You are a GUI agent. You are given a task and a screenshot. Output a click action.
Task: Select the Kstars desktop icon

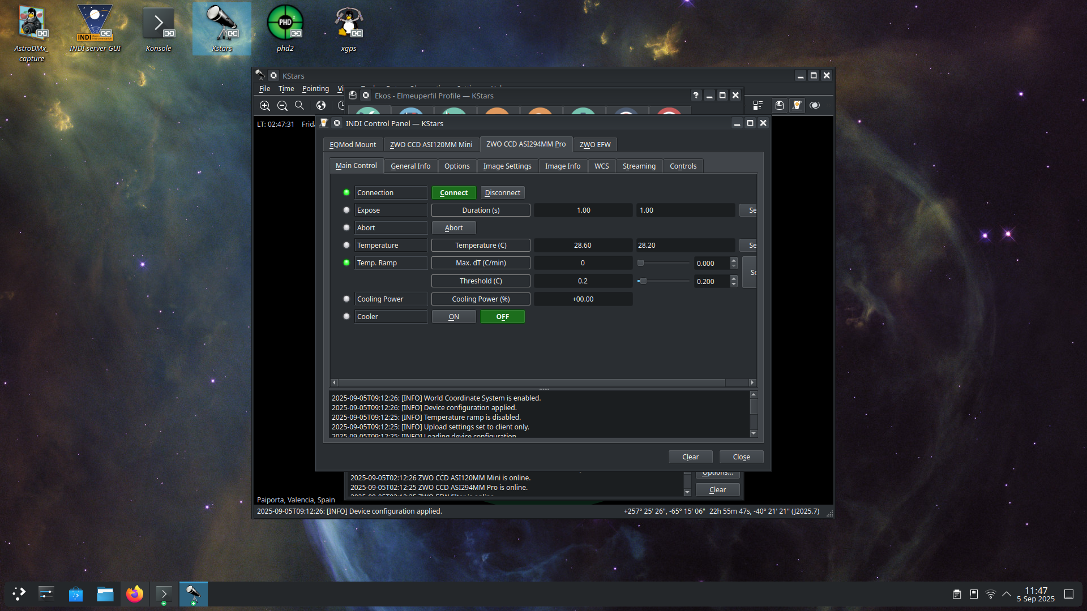point(222,28)
